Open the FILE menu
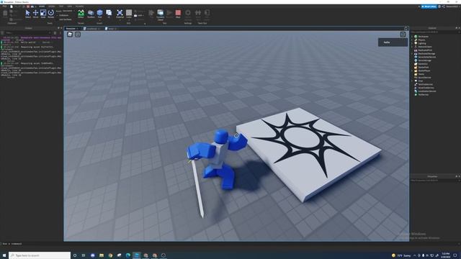Image resolution: width=461 pixels, height=259 pixels. click(4, 6)
